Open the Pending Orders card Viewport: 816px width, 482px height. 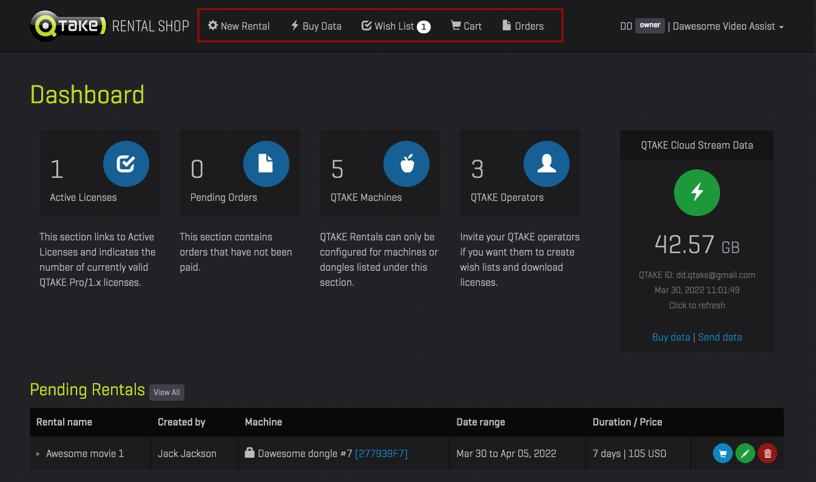pyautogui.click(x=240, y=172)
